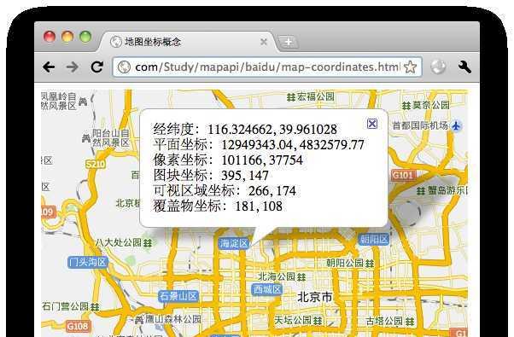
Task: Click the 覆盖物坐标 value line
Action: 218,206
